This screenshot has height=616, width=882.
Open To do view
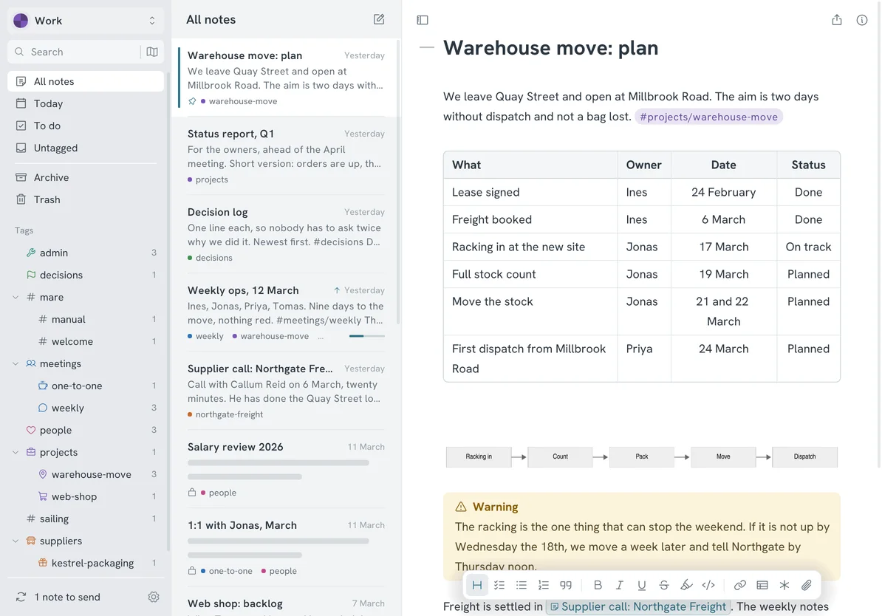[x=86, y=126]
